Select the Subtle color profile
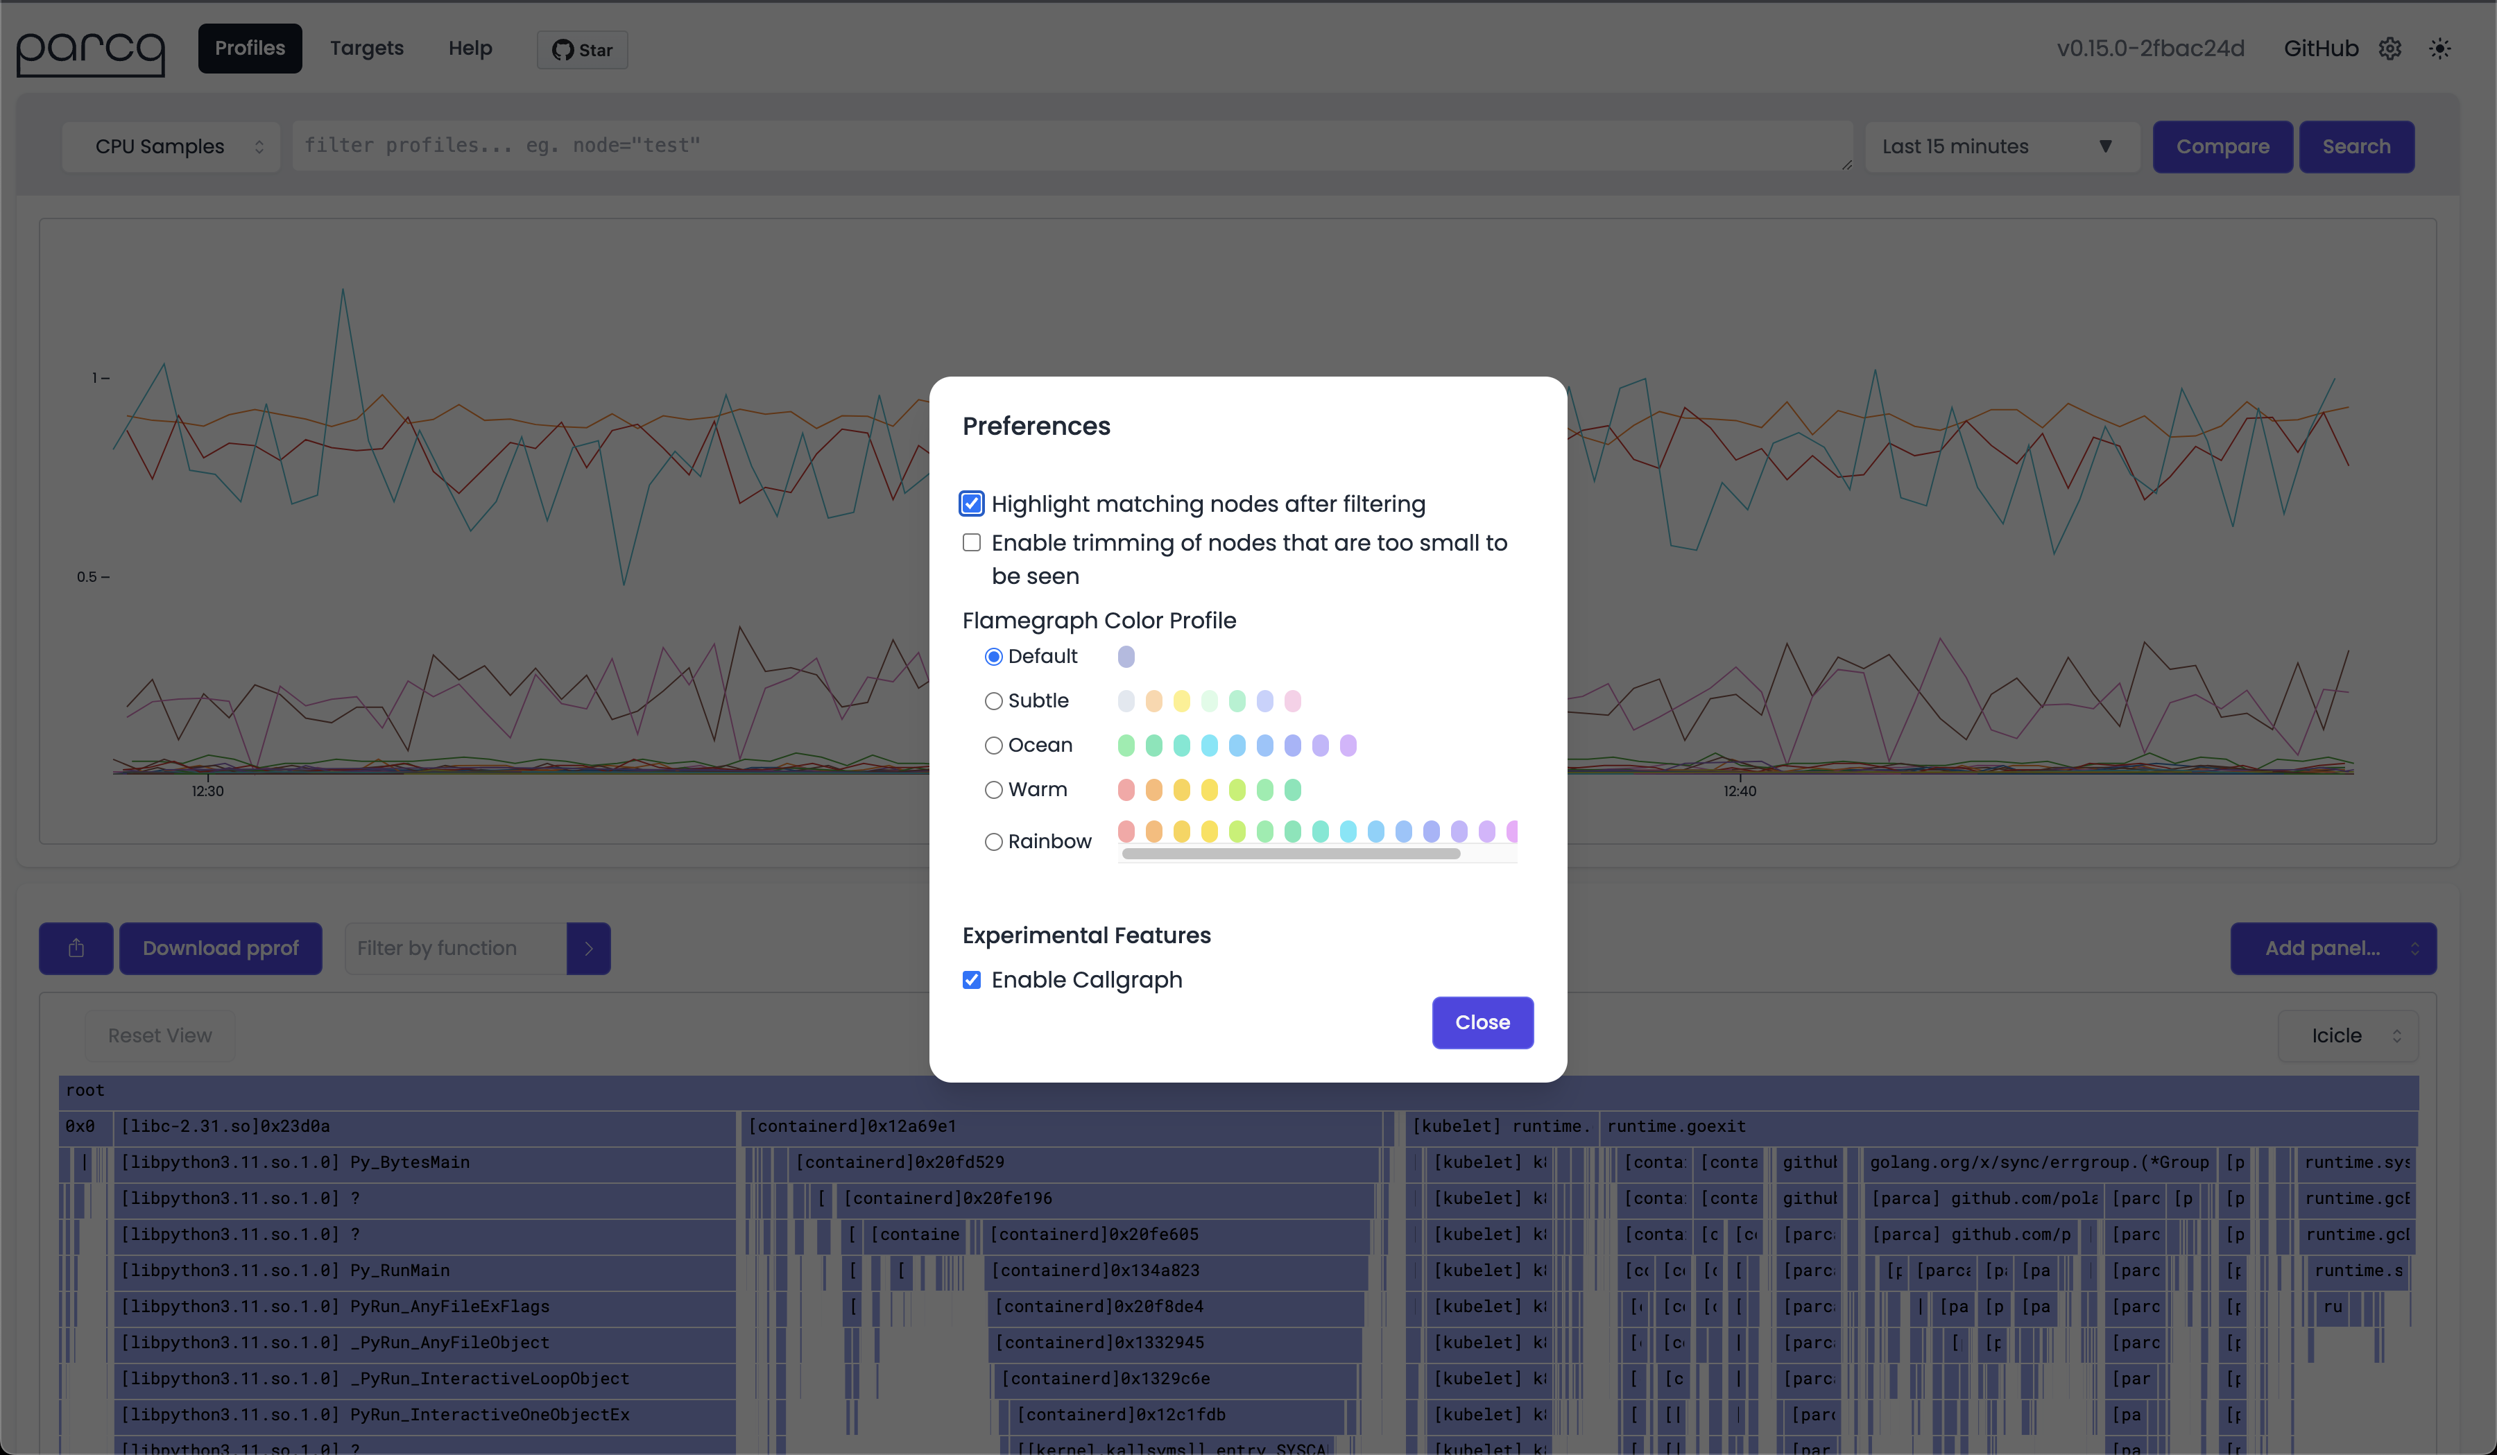This screenshot has height=1455, width=2497. (994, 701)
